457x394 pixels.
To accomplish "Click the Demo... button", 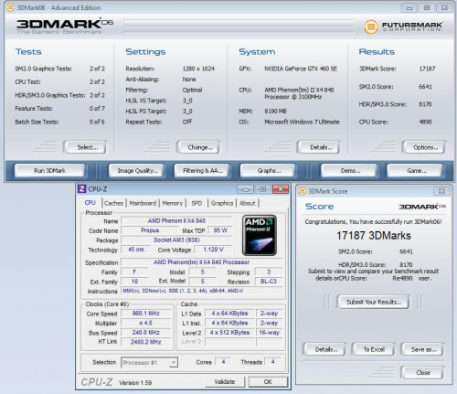I will tap(349, 171).
